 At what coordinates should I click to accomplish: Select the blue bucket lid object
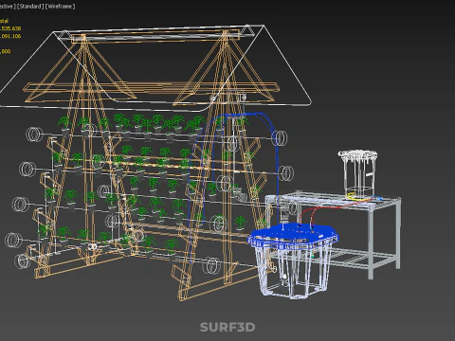tap(292, 234)
